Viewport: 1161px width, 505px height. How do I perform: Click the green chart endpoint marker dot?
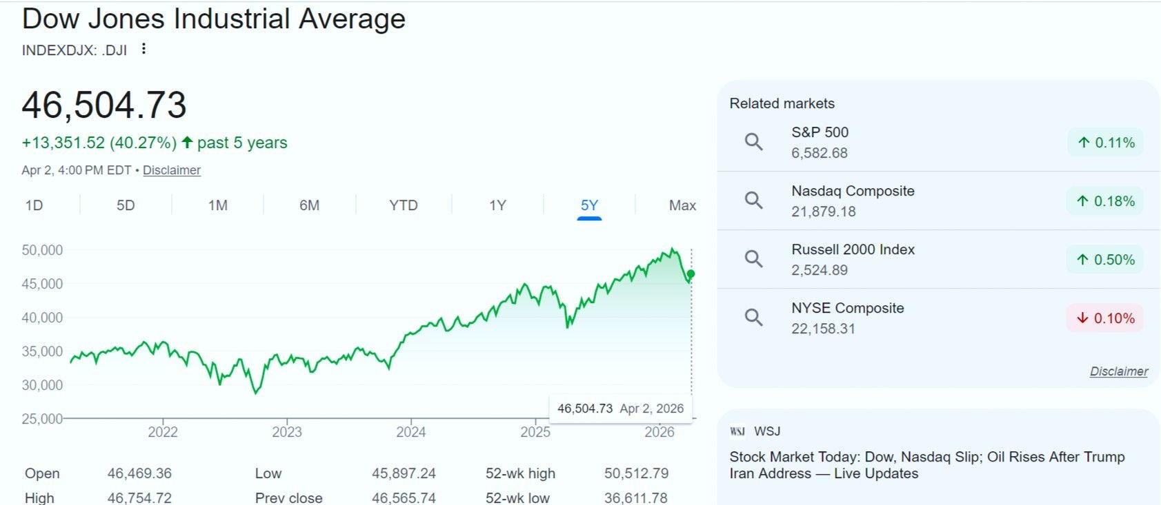click(691, 274)
